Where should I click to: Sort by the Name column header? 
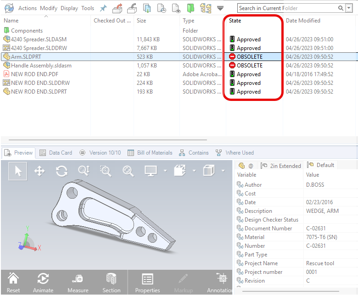11,21
